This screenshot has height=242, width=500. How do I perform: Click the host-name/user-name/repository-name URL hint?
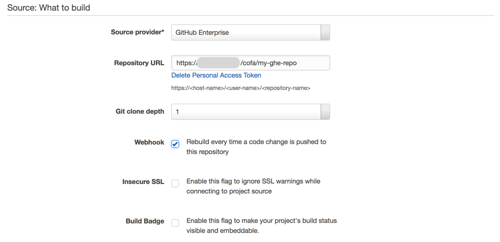point(240,88)
